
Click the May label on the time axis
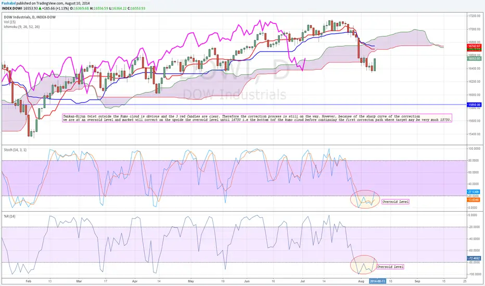coord(191,281)
